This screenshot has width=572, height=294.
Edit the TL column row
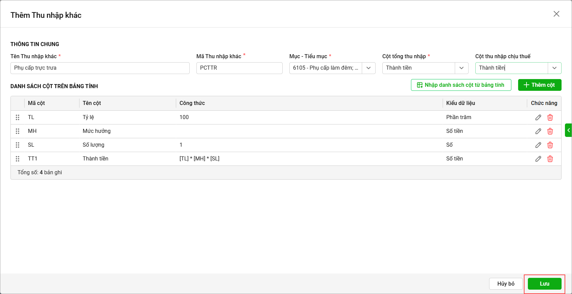538,117
